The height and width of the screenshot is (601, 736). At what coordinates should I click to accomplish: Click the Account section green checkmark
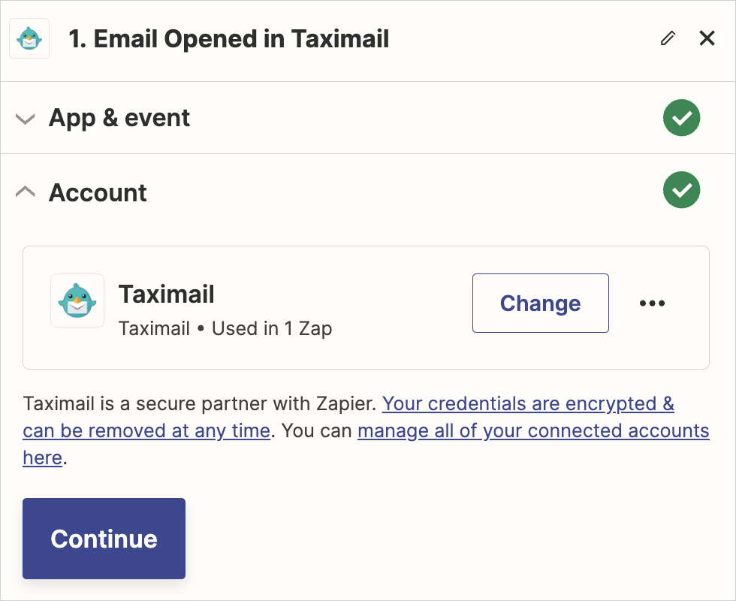click(681, 191)
